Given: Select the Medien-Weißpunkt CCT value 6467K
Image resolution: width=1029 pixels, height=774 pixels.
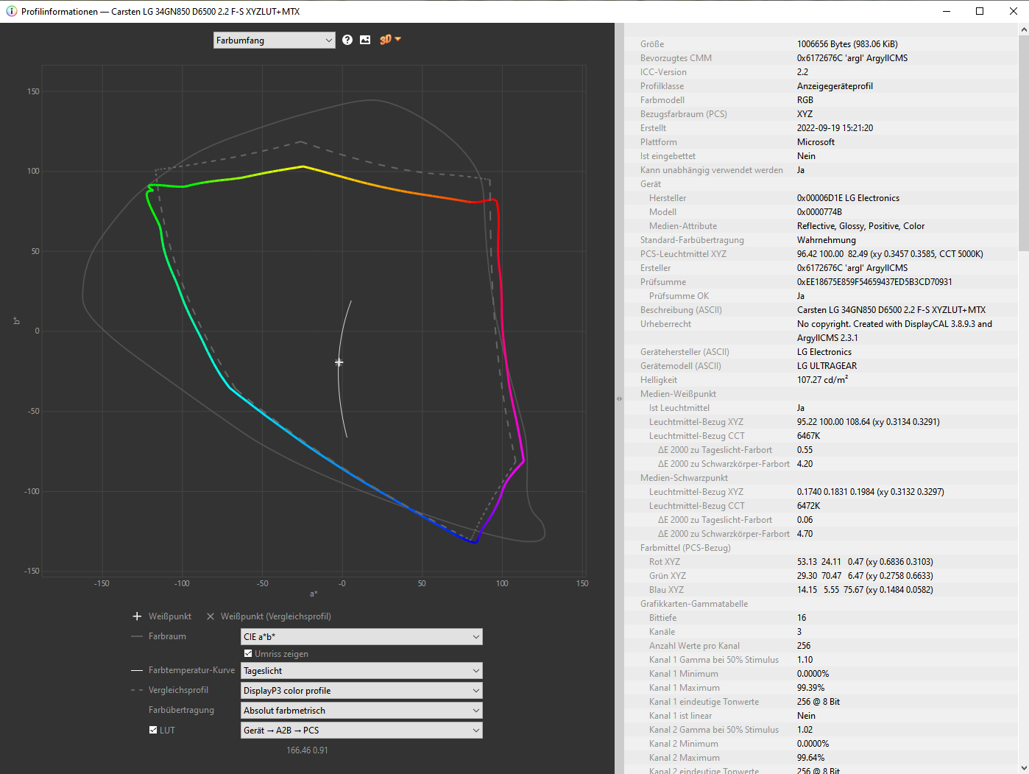Looking at the screenshot, I should tap(808, 436).
